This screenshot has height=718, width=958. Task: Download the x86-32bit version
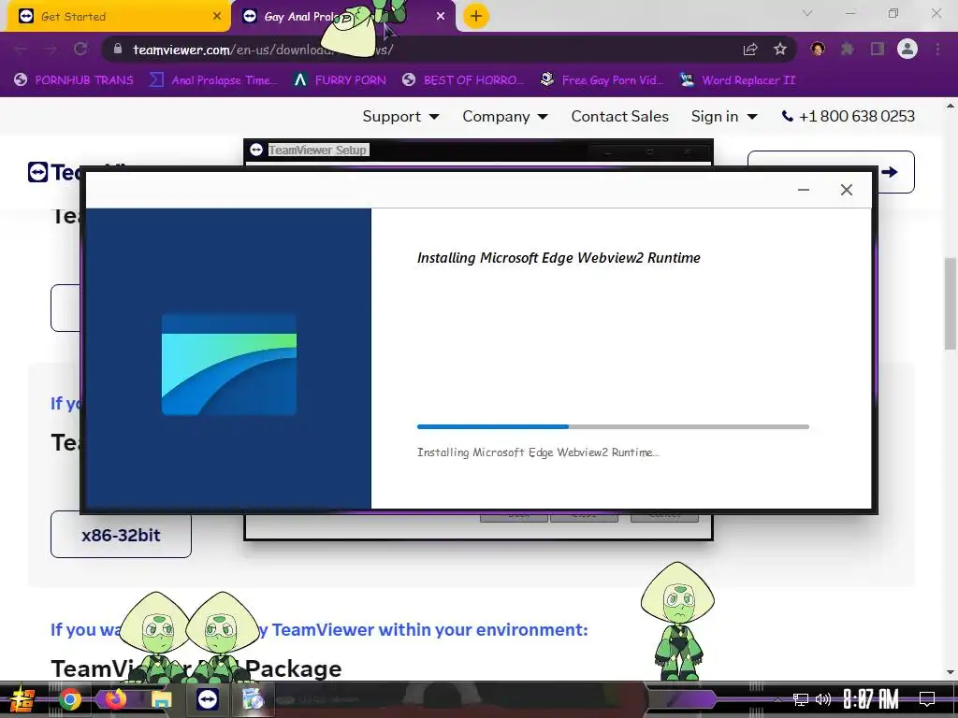click(x=121, y=535)
